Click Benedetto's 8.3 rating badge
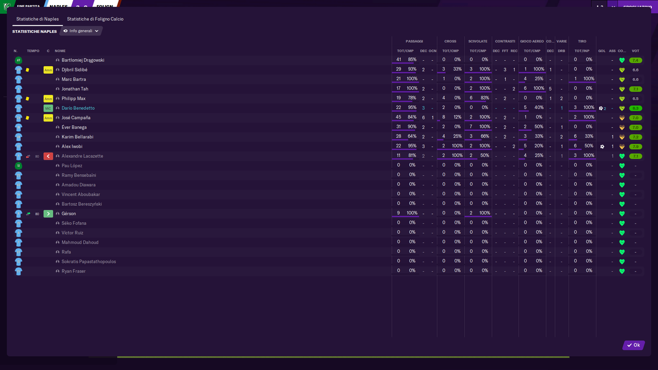 (x=635, y=108)
